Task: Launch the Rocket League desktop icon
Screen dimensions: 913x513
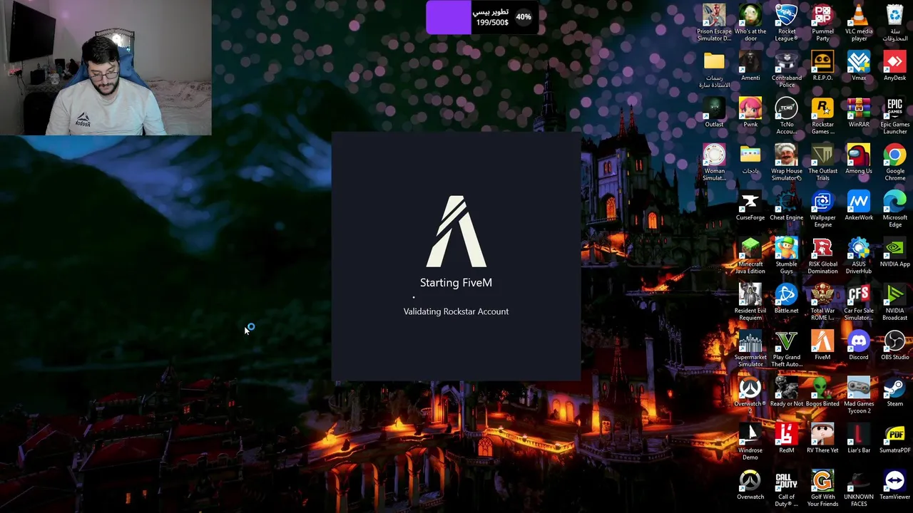Action: point(787,22)
